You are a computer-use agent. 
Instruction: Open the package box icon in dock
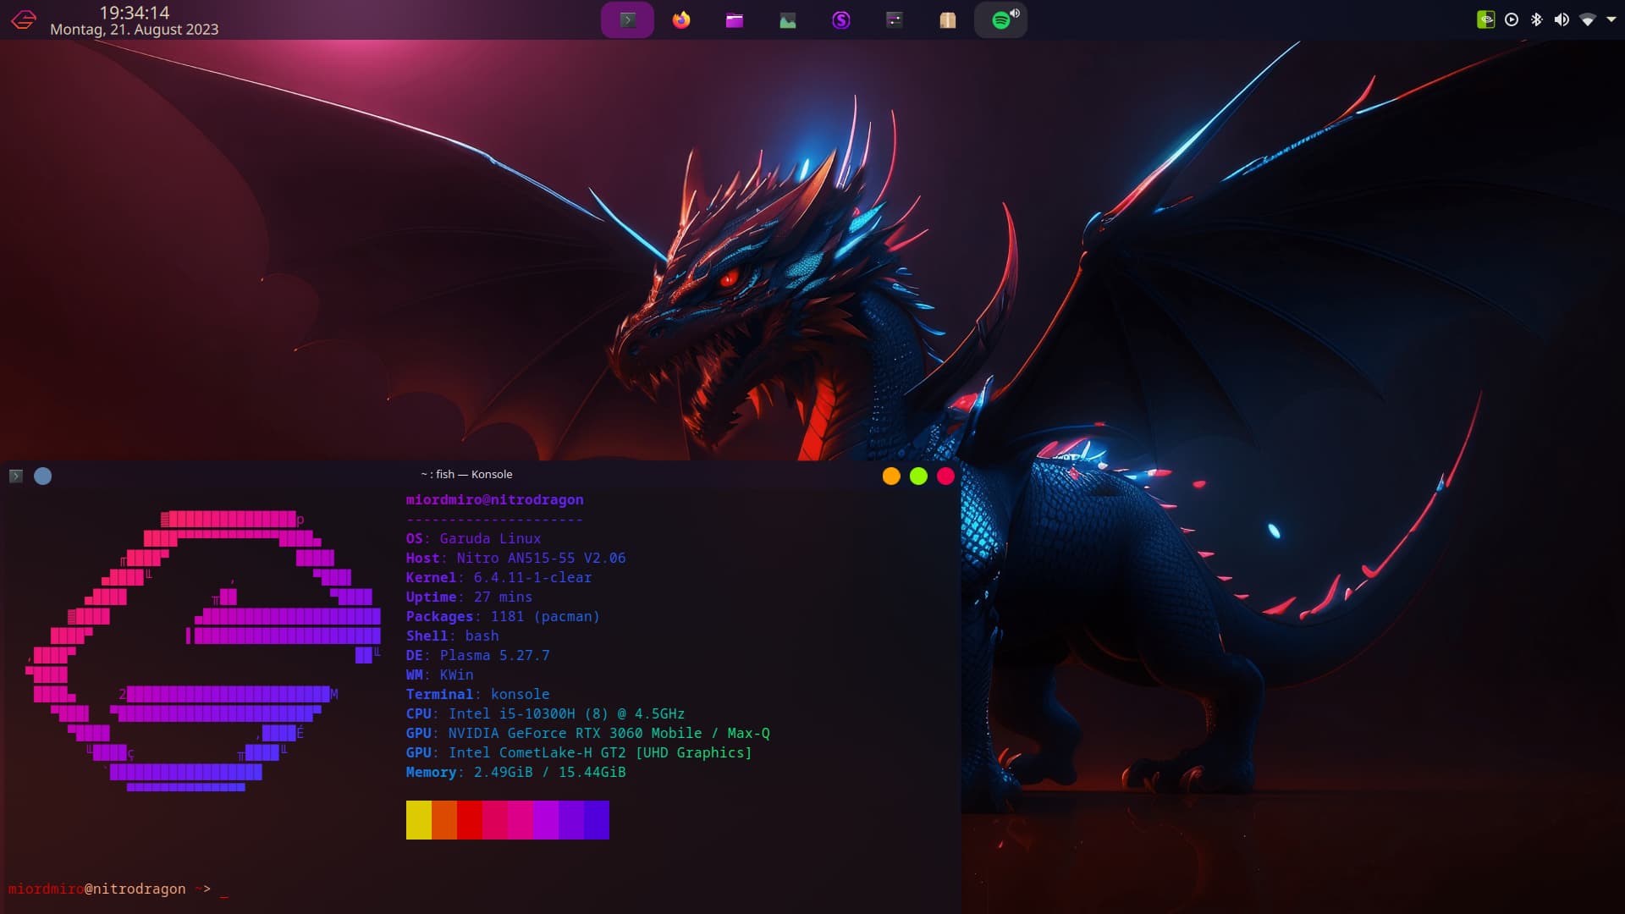click(x=948, y=19)
